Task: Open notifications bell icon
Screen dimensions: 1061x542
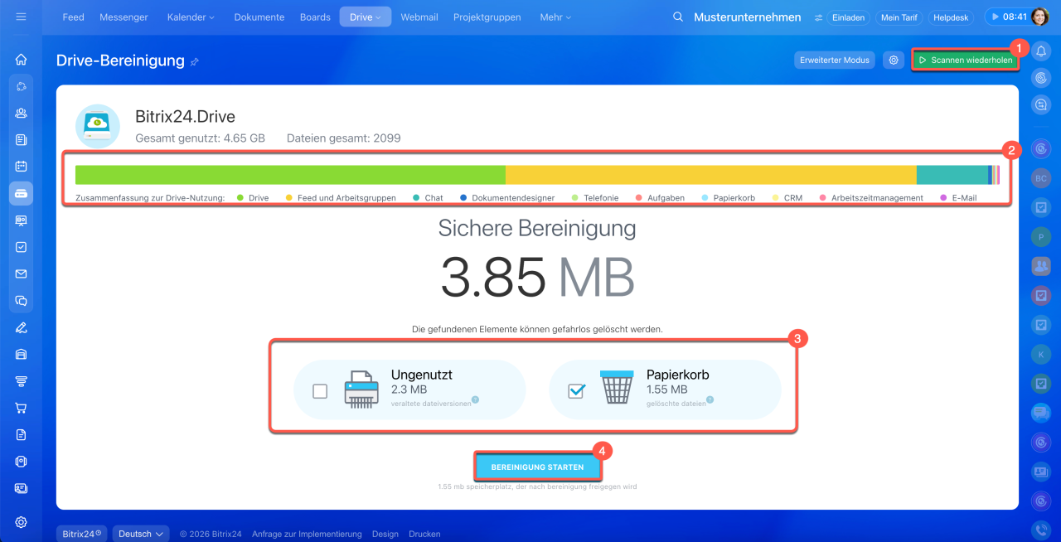Action: click(x=1042, y=51)
